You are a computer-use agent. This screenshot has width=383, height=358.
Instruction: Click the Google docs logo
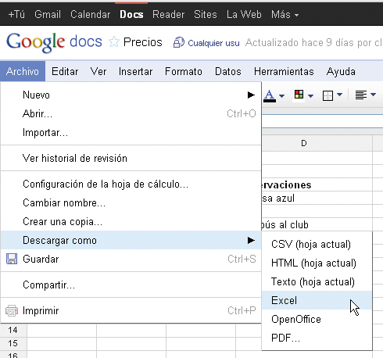(x=54, y=42)
